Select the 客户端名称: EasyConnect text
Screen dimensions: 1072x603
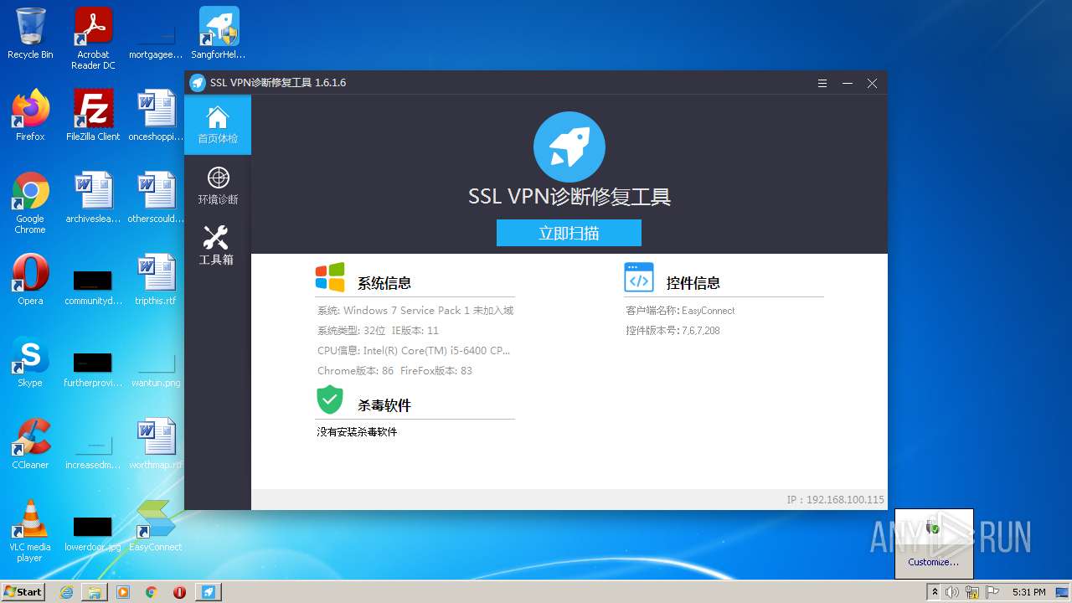click(x=680, y=310)
